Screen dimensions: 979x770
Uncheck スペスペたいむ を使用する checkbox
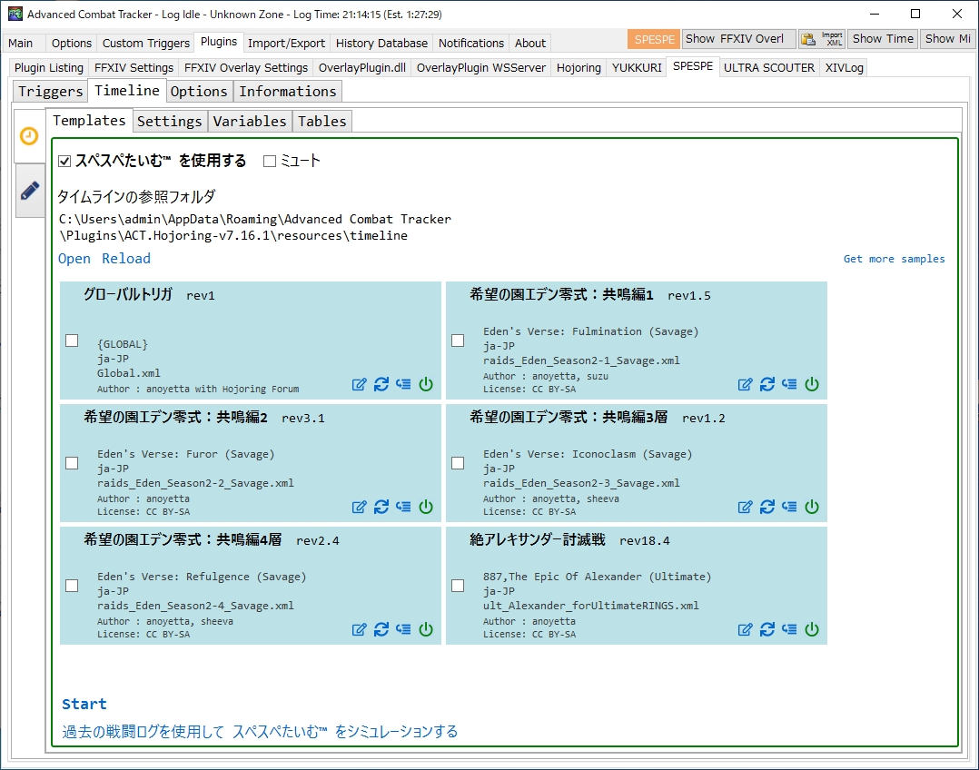click(64, 161)
